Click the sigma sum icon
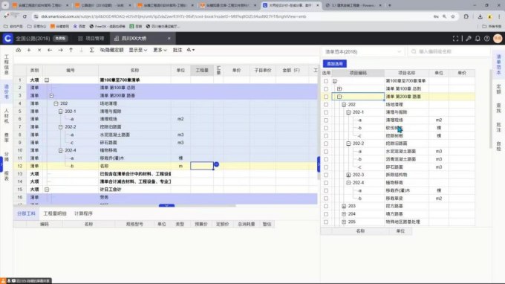This screenshot has height=284, width=505. click(x=92, y=50)
